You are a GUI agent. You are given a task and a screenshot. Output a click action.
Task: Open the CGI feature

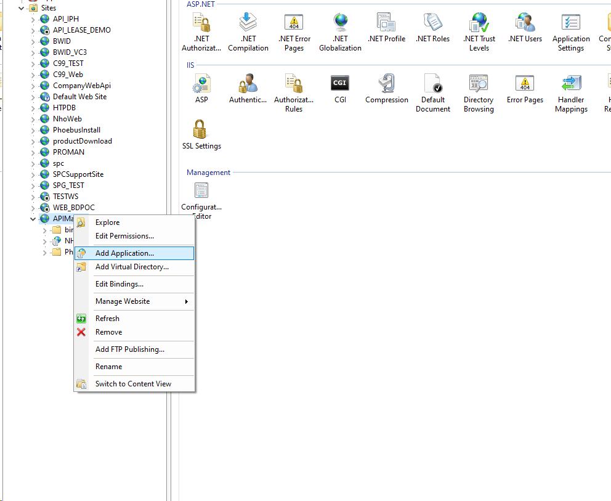click(340, 89)
